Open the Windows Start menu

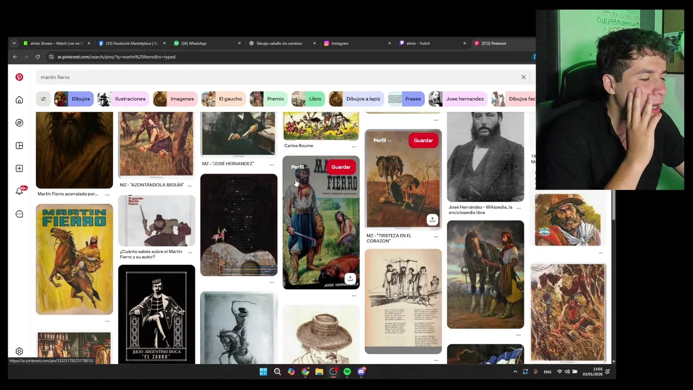click(263, 372)
